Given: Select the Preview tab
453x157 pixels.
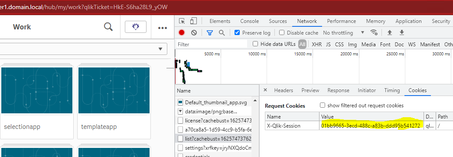Looking at the screenshot, I should [x=310, y=90].
